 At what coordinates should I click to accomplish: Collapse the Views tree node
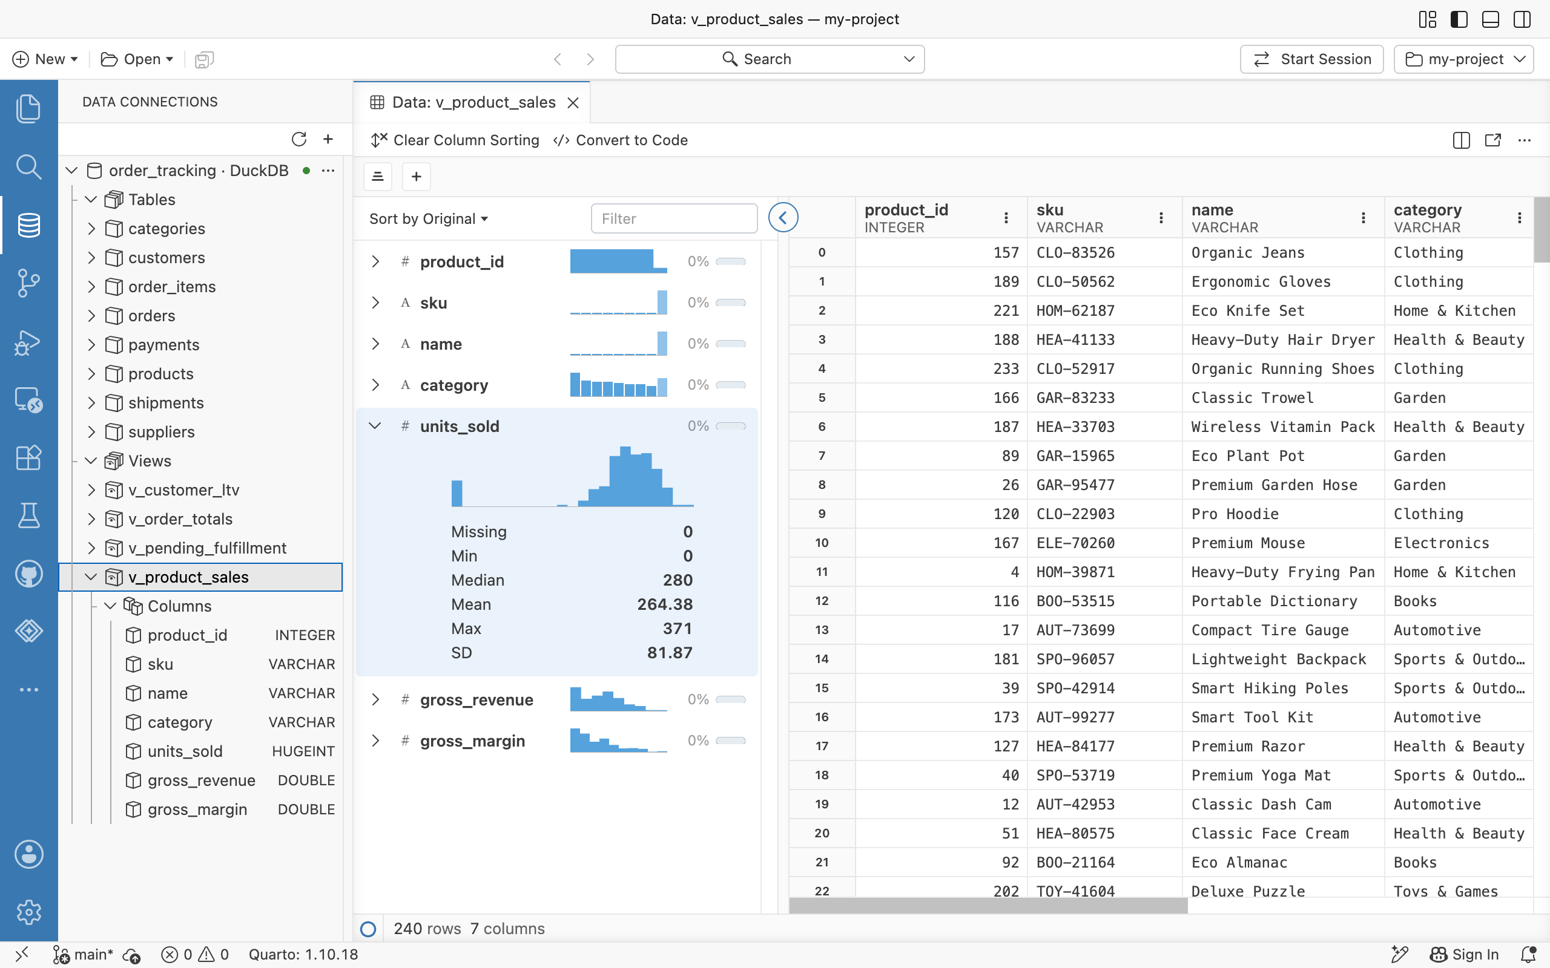pyautogui.click(x=91, y=461)
